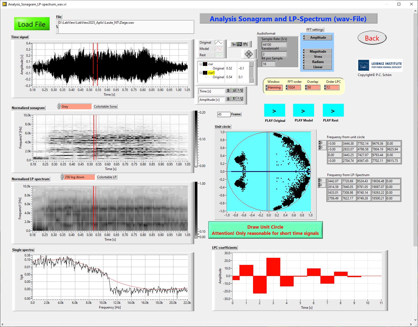Click the X axis autoscale icon

coord(234,91)
